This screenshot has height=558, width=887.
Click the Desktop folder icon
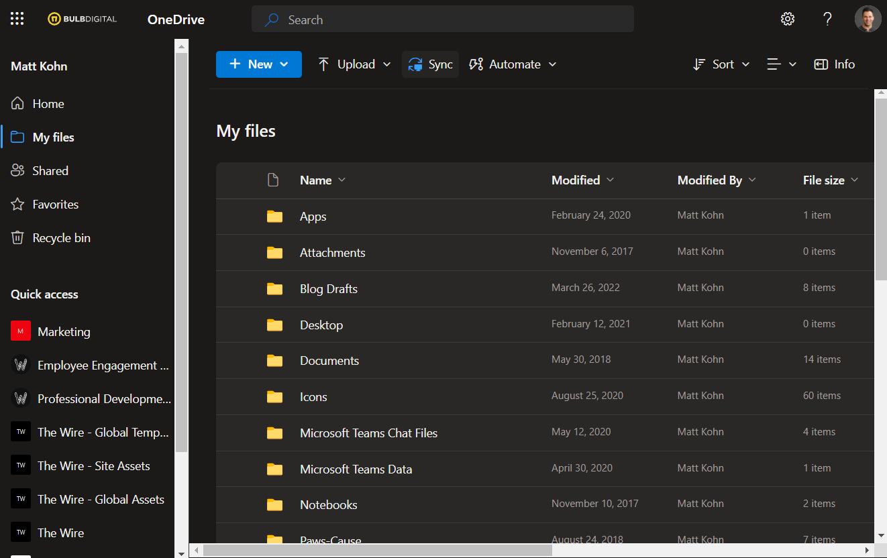[x=274, y=325]
